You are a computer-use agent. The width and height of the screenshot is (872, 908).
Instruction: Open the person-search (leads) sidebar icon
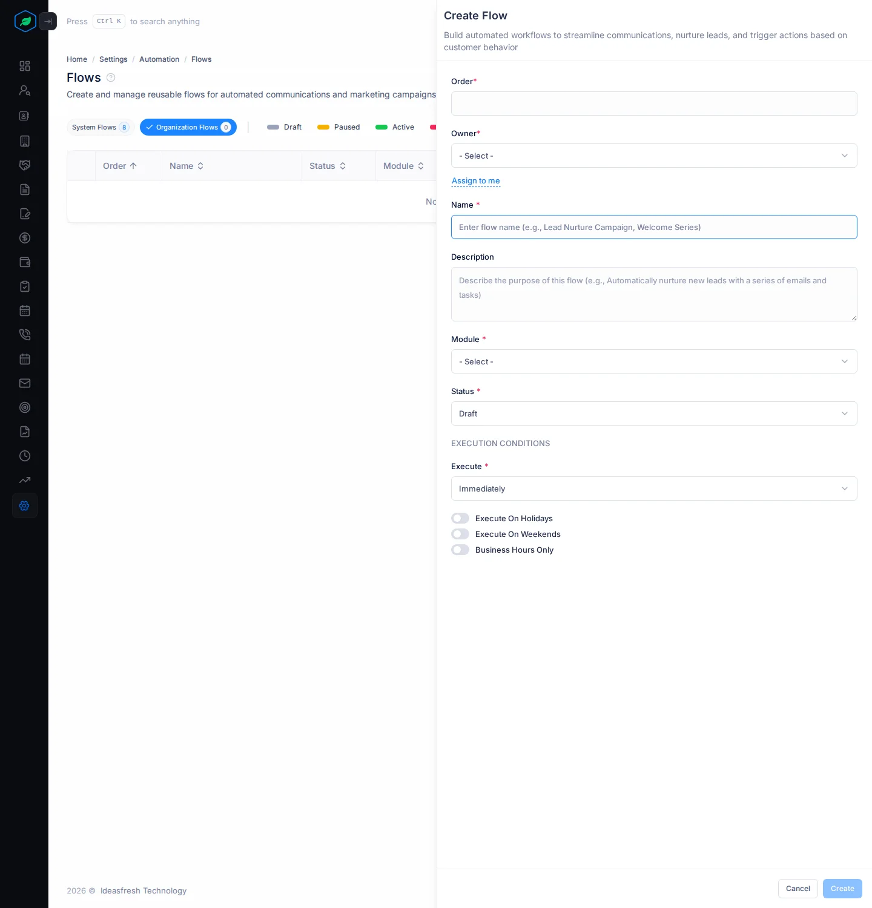click(x=25, y=90)
